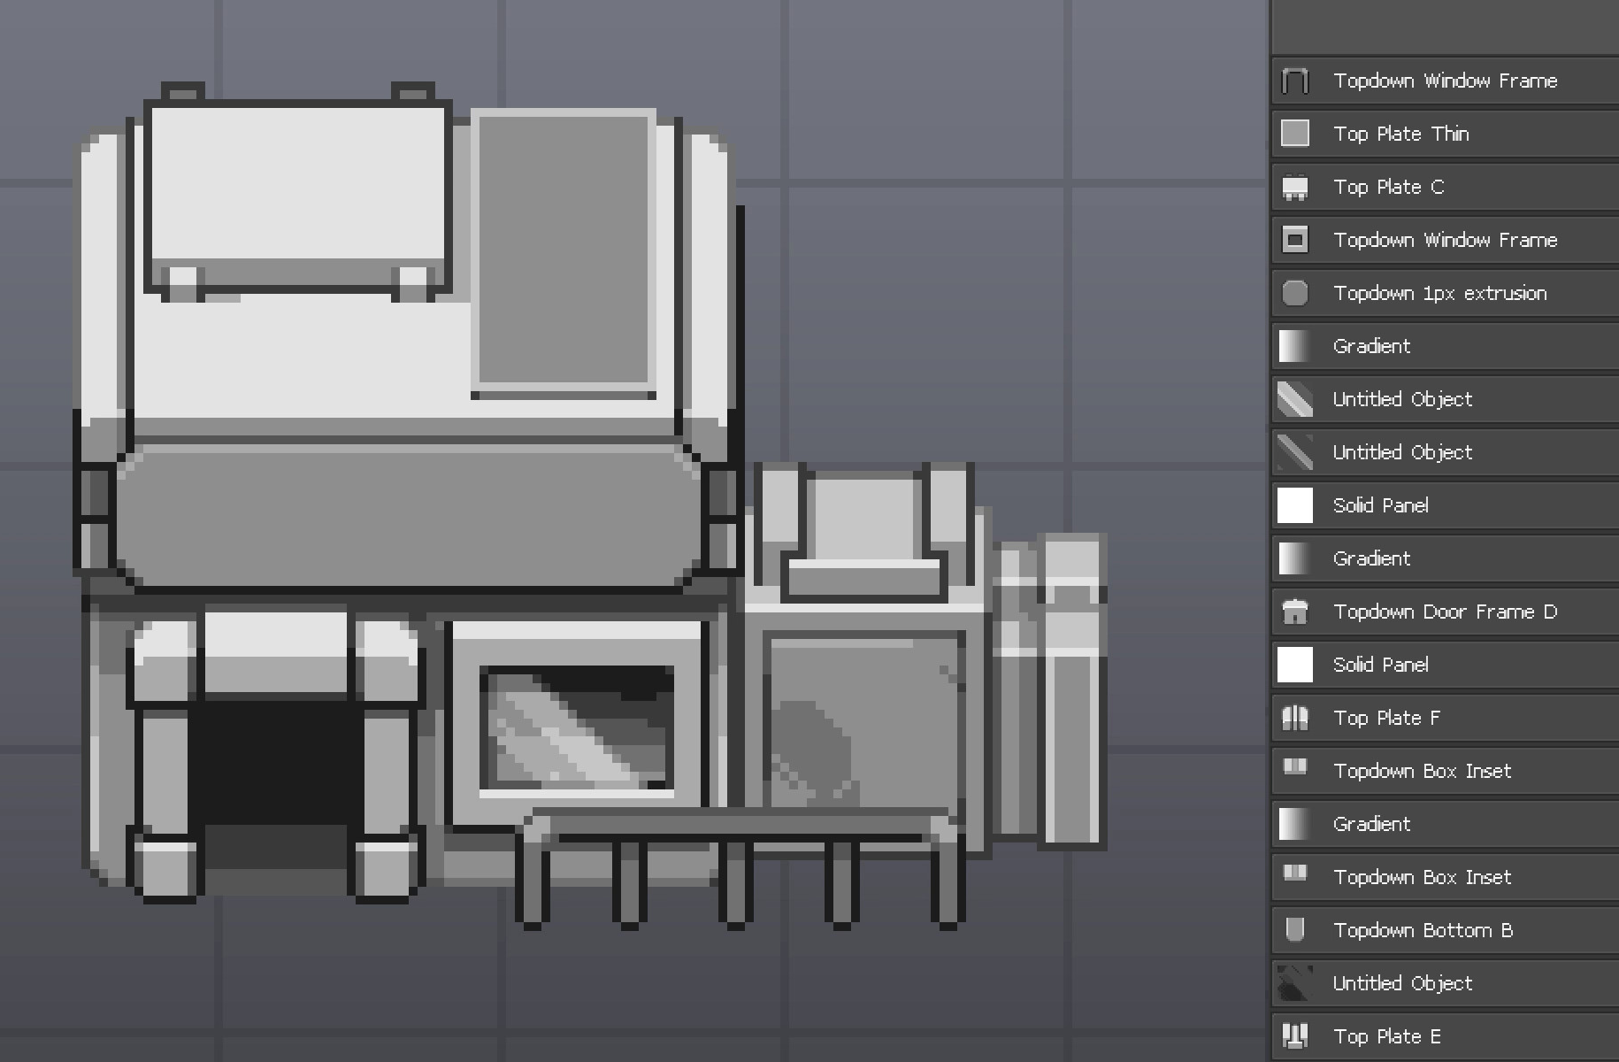The height and width of the screenshot is (1062, 1619).
Task: Click the Topdown Bottom B layer icon
Action: [x=1295, y=930]
